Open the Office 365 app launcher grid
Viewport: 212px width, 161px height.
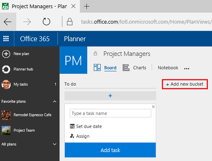(6, 39)
